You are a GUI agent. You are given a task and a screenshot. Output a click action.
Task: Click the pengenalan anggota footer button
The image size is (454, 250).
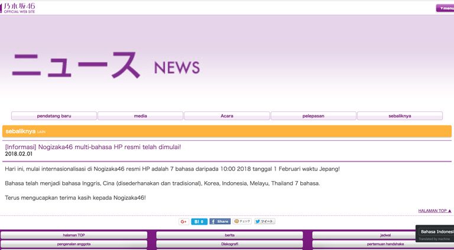pyautogui.click(x=74, y=244)
